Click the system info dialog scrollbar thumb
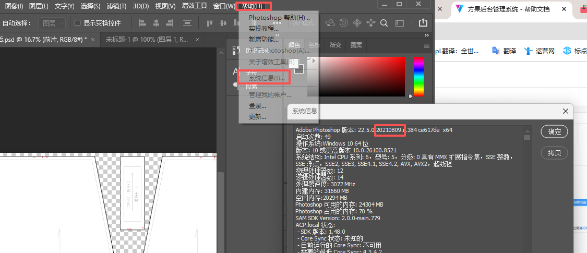This screenshot has width=587, height=253. click(x=526, y=137)
